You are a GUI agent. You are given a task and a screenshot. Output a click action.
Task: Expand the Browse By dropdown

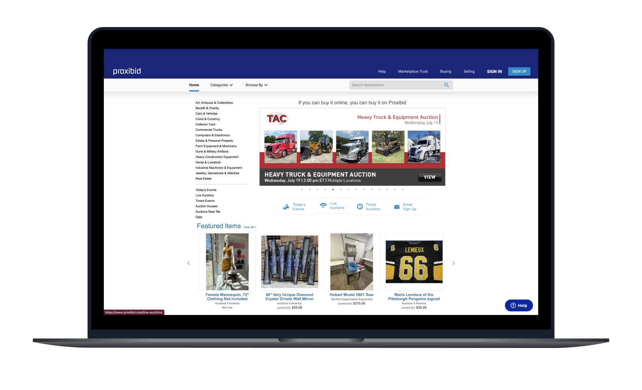[256, 85]
